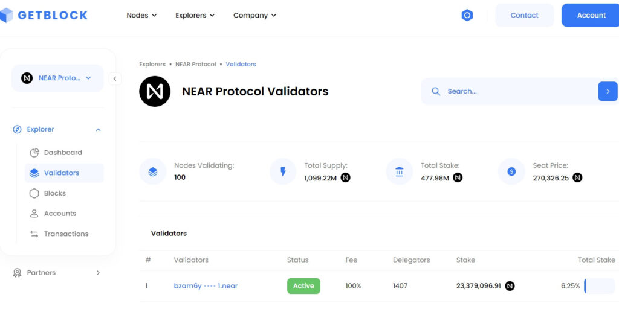This screenshot has height=309, width=619.
Task: Click the Seat Price dollar icon
Action: pyautogui.click(x=511, y=171)
